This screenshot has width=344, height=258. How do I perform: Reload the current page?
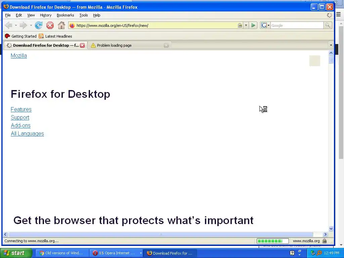pyautogui.click(x=39, y=26)
